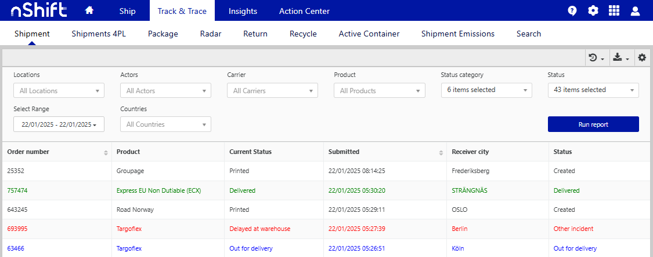
Task: Switch to the Radar tab
Action: [x=211, y=34]
